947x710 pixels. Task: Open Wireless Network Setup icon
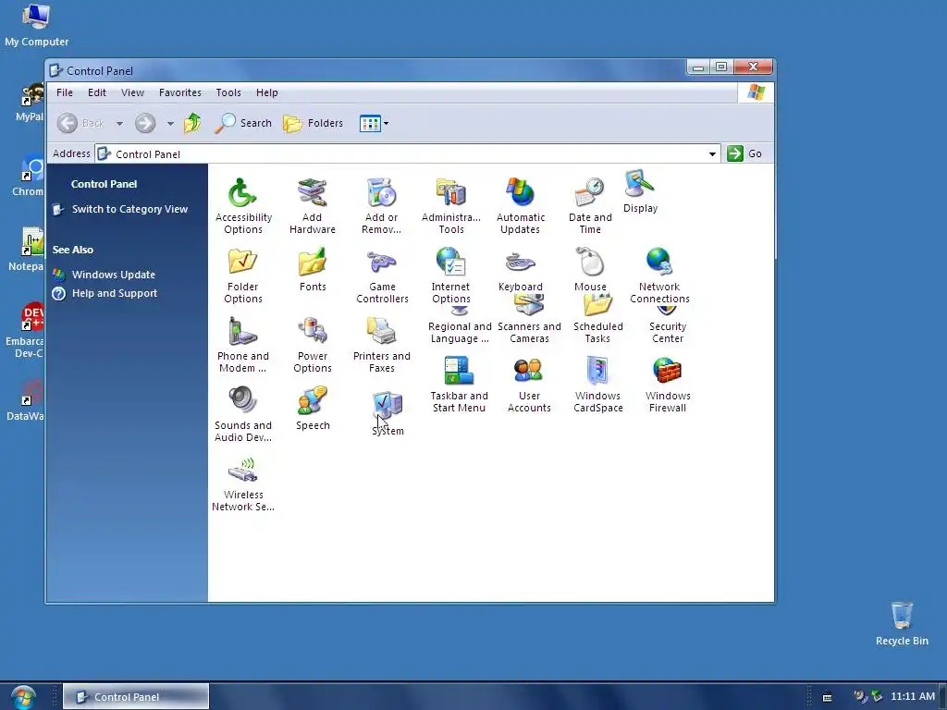click(243, 484)
